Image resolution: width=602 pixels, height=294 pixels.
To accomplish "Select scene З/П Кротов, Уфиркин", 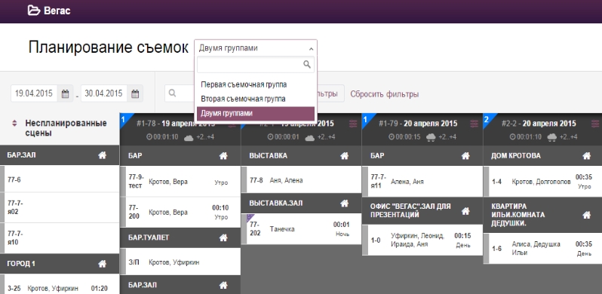I will pyautogui.click(x=180, y=262).
